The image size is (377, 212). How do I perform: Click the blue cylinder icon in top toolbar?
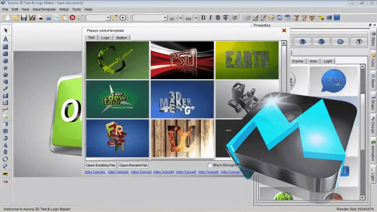287,18
